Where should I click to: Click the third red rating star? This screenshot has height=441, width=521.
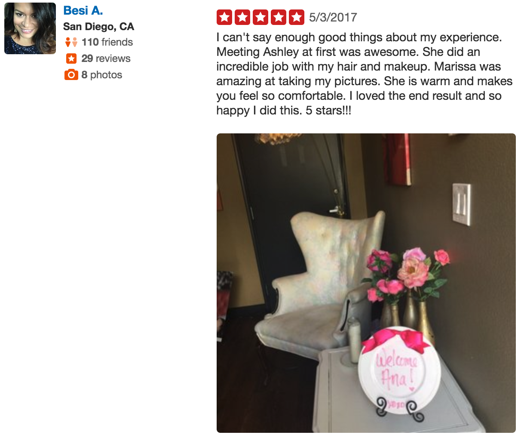point(260,18)
